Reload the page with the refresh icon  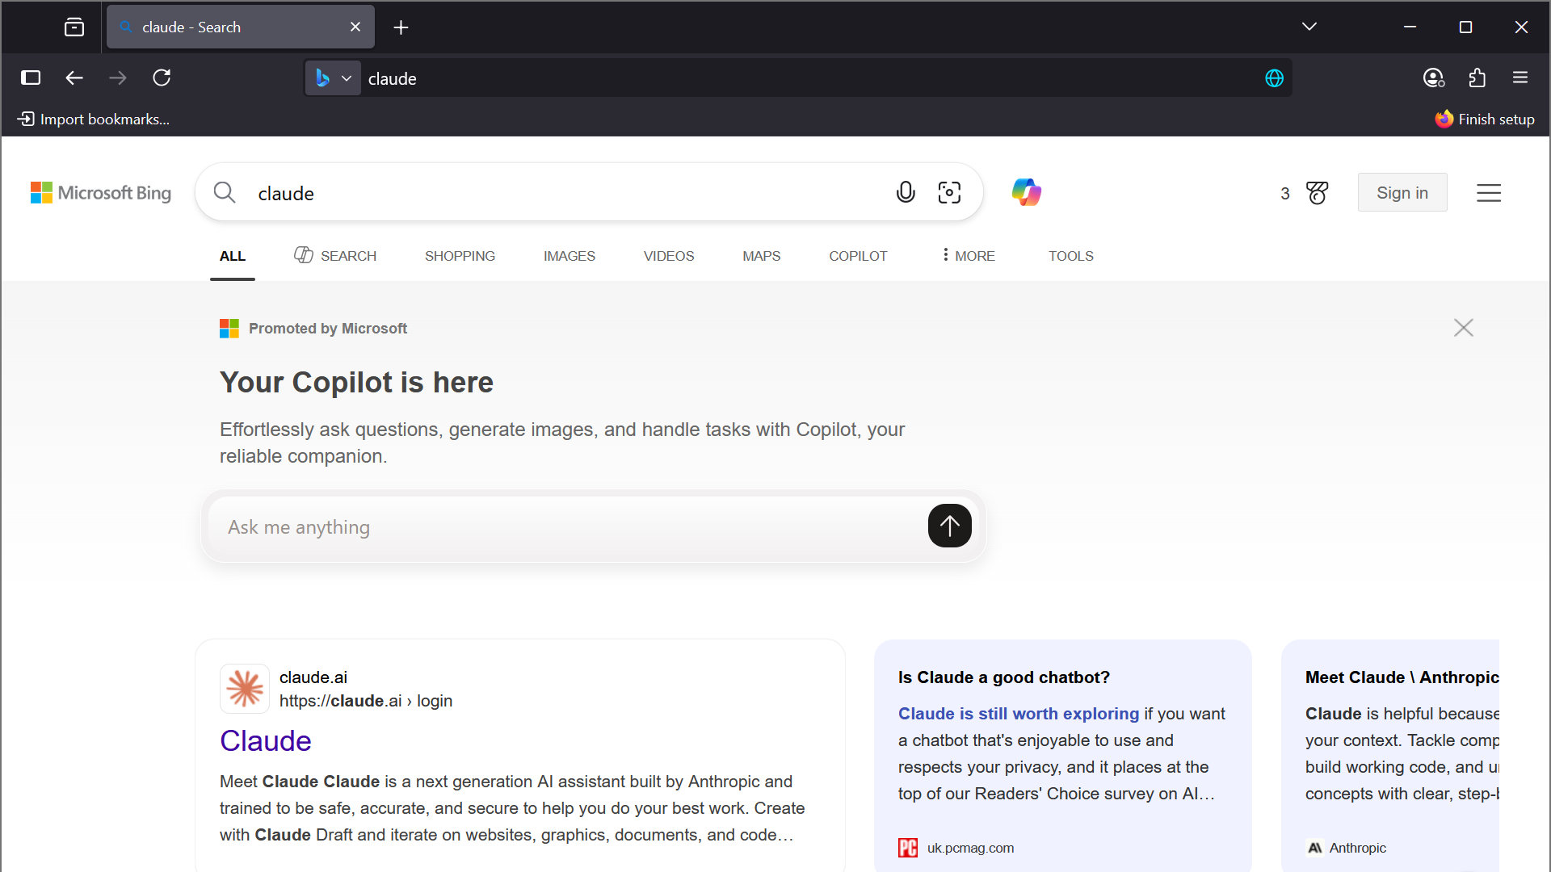tap(162, 78)
